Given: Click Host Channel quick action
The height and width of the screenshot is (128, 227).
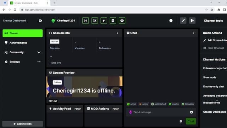Looking at the screenshot, I should point(214,48).
